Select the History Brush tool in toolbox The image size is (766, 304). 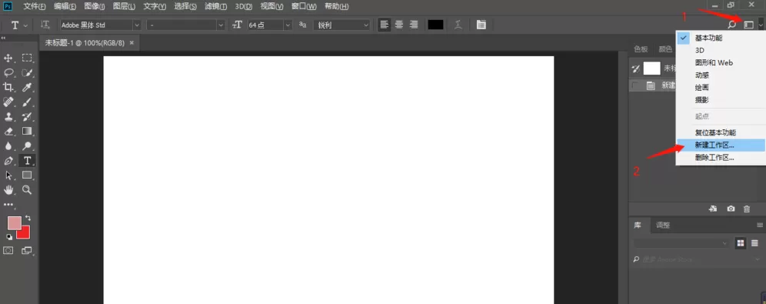click(28, 117)
